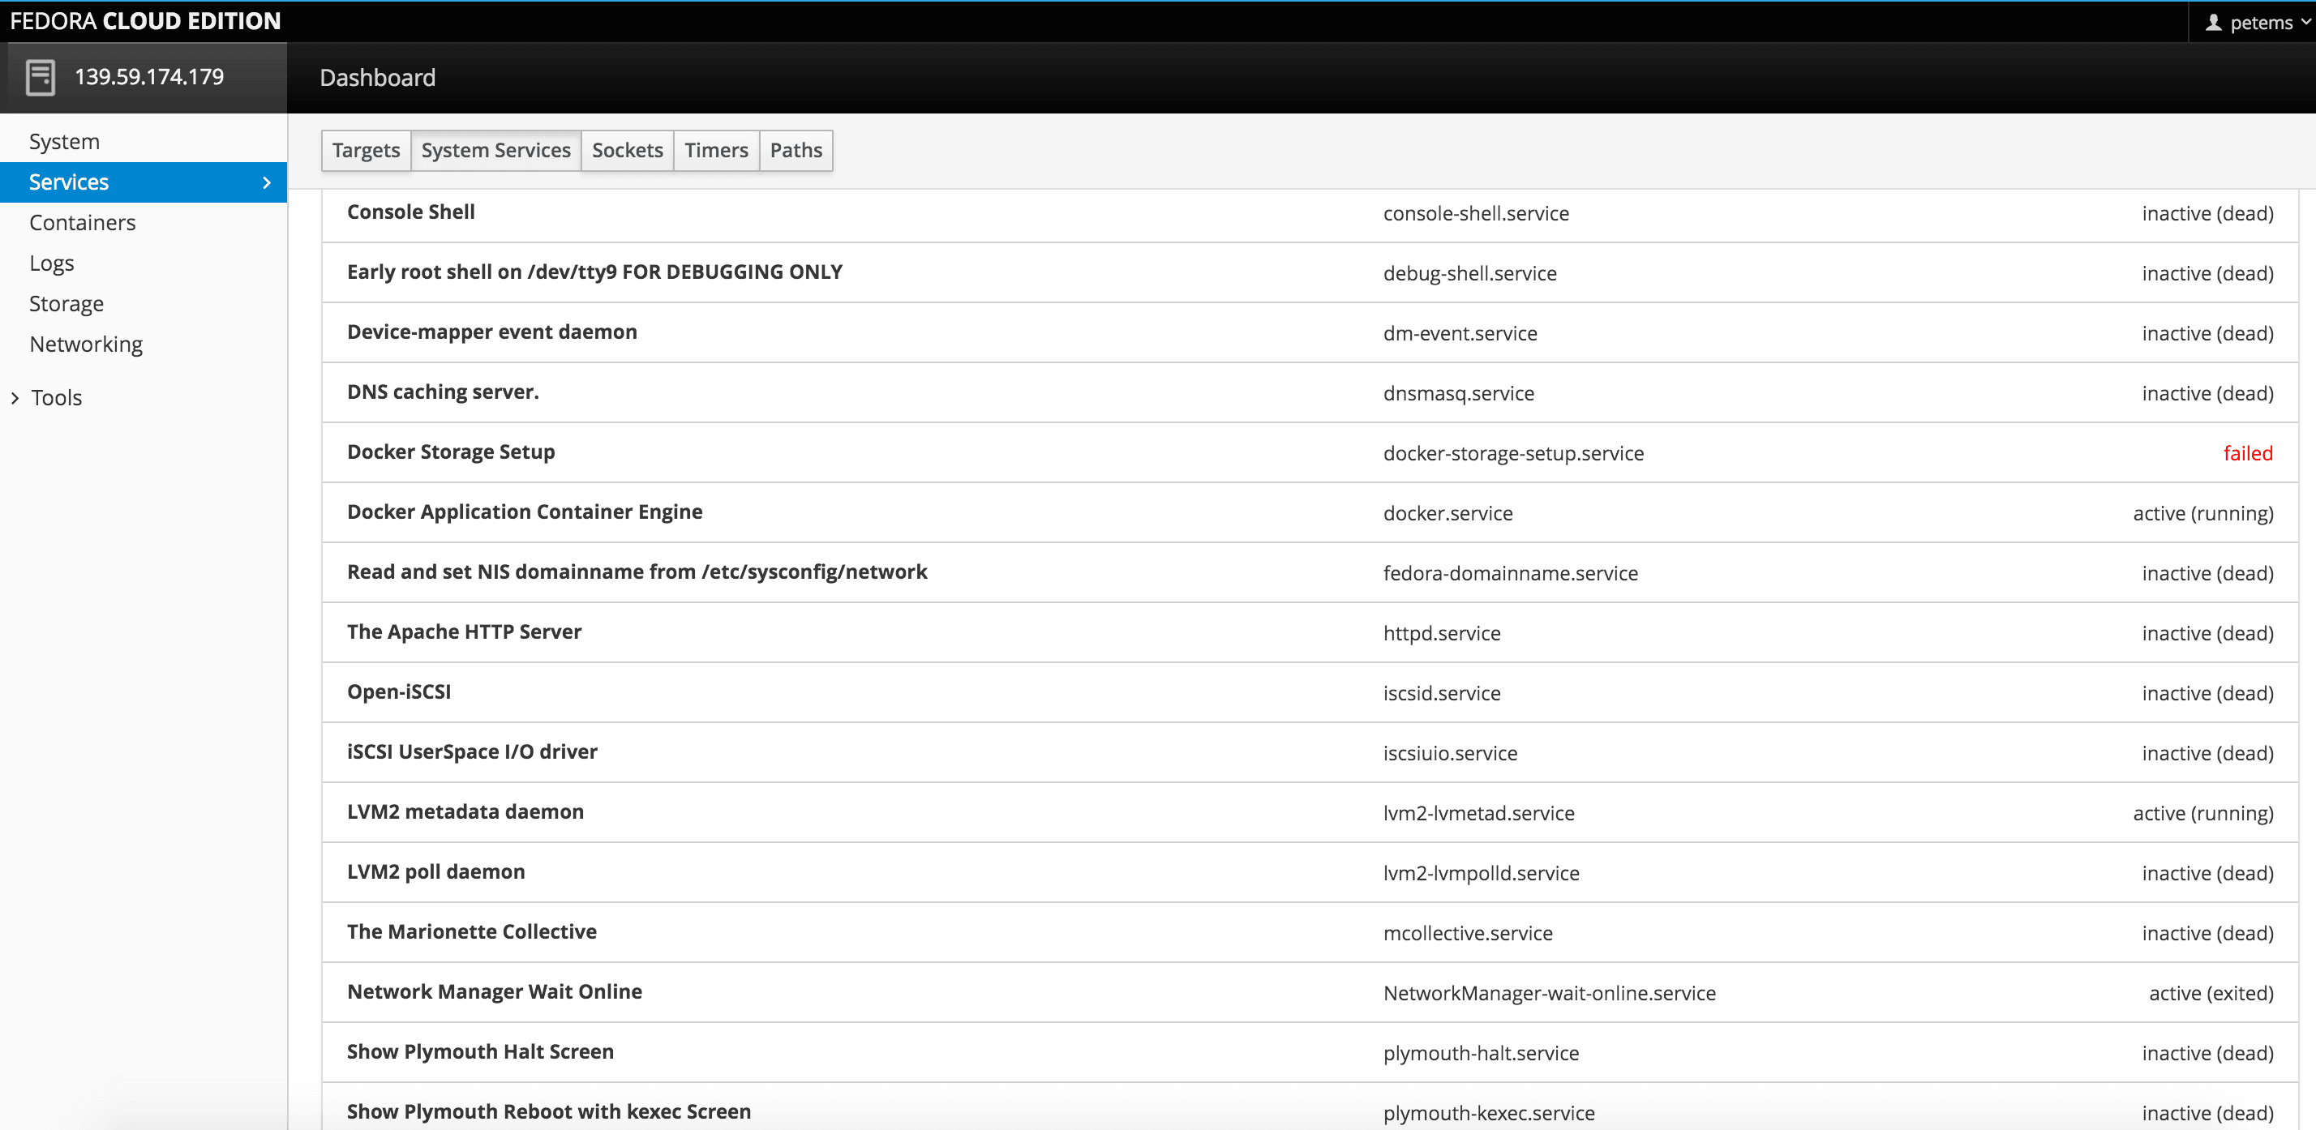The image size is (2316, 1130).
Task: Open the Logs section in the sidebar
Action: 51,263
